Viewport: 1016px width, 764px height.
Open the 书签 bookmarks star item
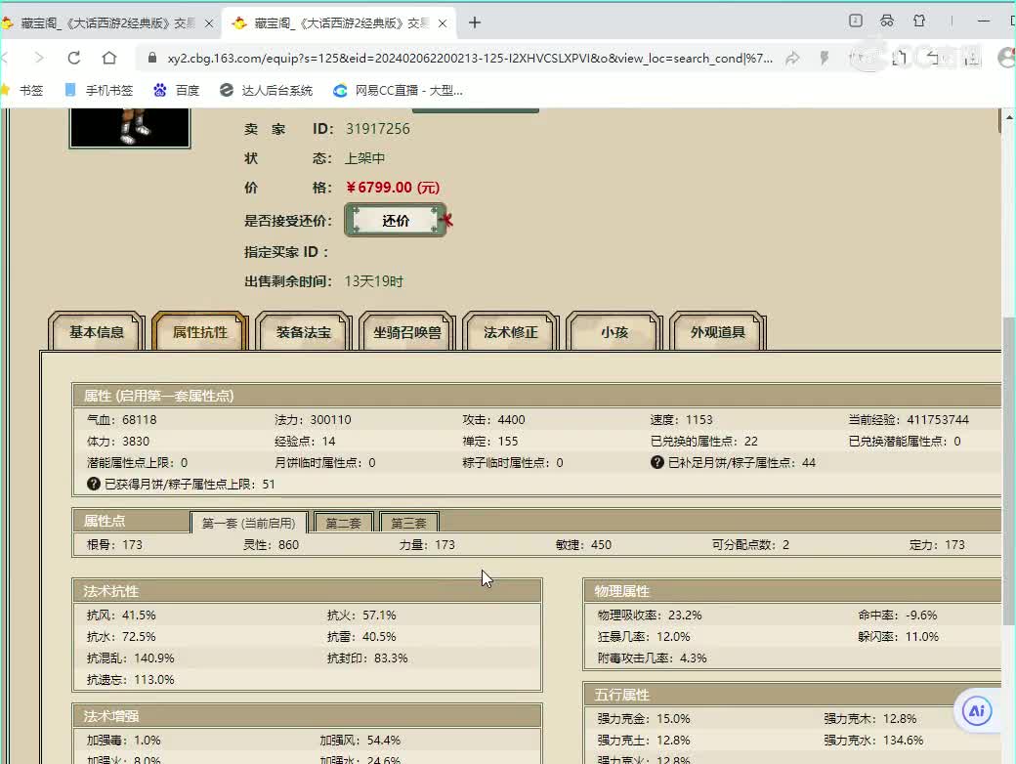[x=23, y=90]
